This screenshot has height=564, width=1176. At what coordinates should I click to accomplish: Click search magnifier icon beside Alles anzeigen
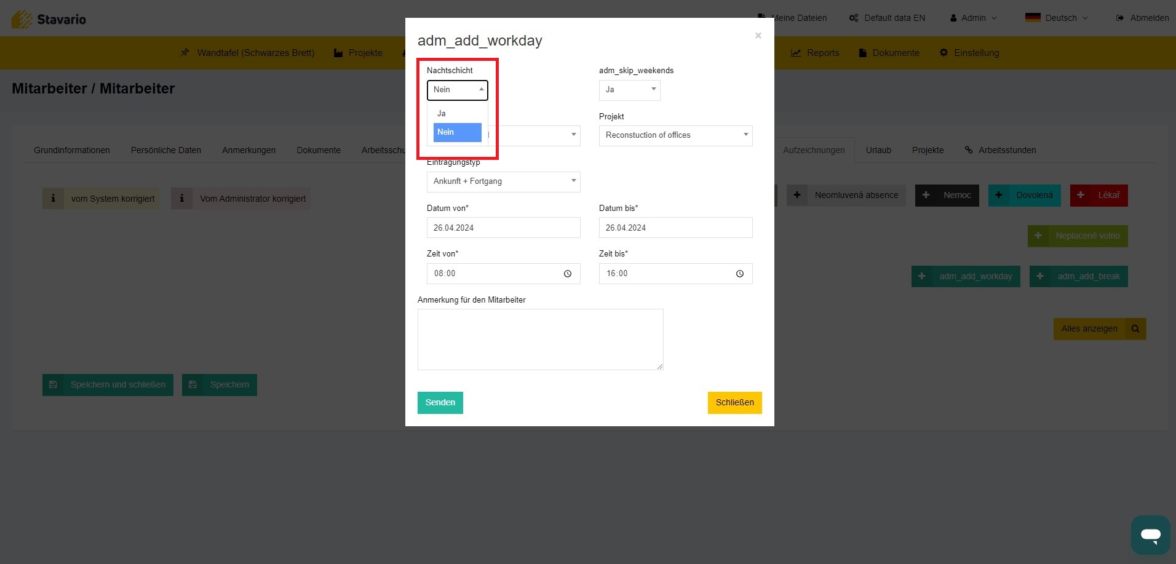pyautogui.click(x=1135, y=329)
